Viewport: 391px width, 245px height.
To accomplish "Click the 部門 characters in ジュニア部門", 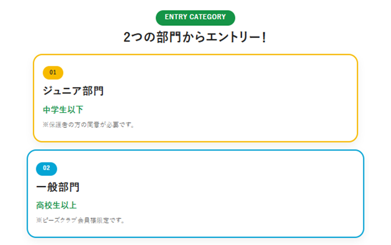I will pos(93,91).
